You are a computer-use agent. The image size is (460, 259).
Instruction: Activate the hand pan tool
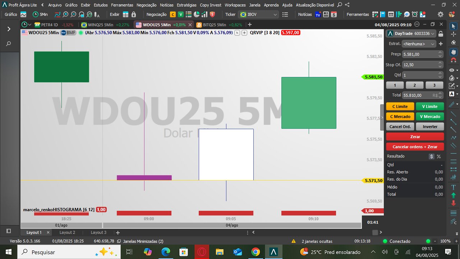click(453, 52)
